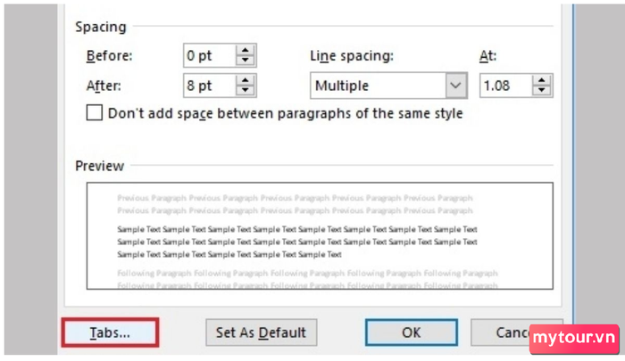The height and width of the screenshot is (361, 625).
Task: Open the Tabs... dialog button
Action: [110, 332]
